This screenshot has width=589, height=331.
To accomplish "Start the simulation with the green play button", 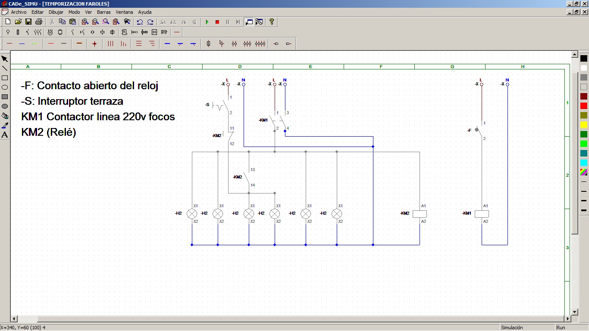I will click(207, 22).
